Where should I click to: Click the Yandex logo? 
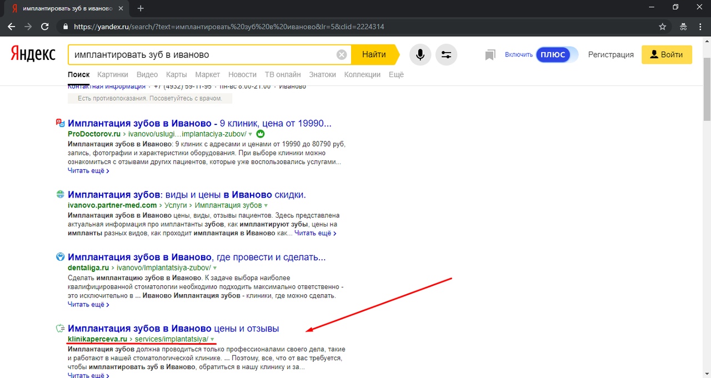coord(33,54)
